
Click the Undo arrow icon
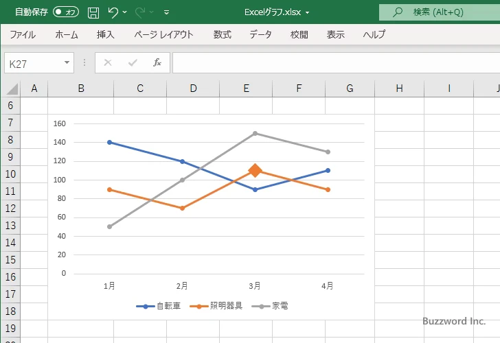coord(113,12)
